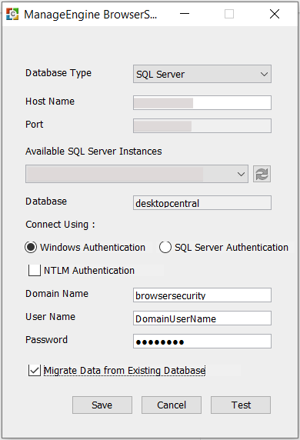This screenshot has width=300, height=440.
Task: Close the ManageEngine dialog window
Action: pyautogui.click(x=275, y=14)
